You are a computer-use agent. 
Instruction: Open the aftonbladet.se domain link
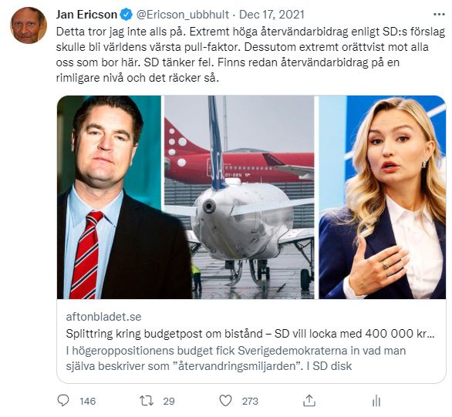[104, 317]
